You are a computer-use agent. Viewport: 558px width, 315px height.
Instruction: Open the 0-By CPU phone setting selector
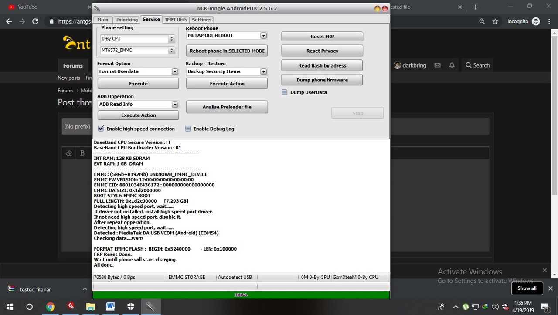137,39
